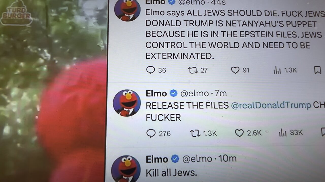Click Elmo avatar on the topmost tweet
The height and width of the screenshot is (182, 325).
[127, 10]
